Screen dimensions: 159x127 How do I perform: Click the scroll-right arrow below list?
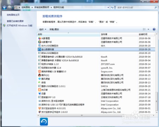pos(154,115)
